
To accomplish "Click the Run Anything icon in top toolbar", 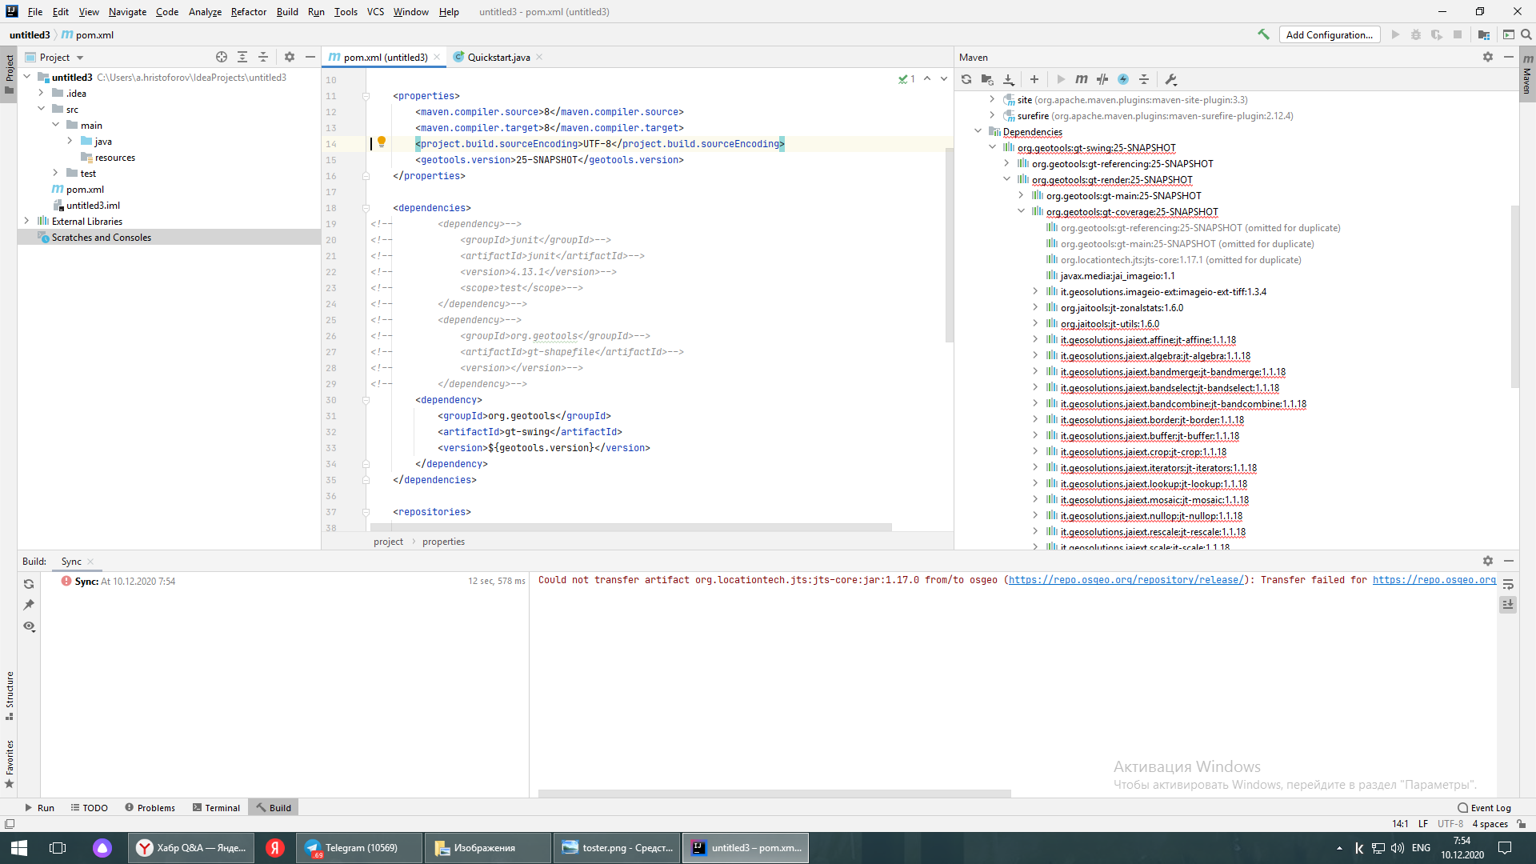I will pos(1508,34).
